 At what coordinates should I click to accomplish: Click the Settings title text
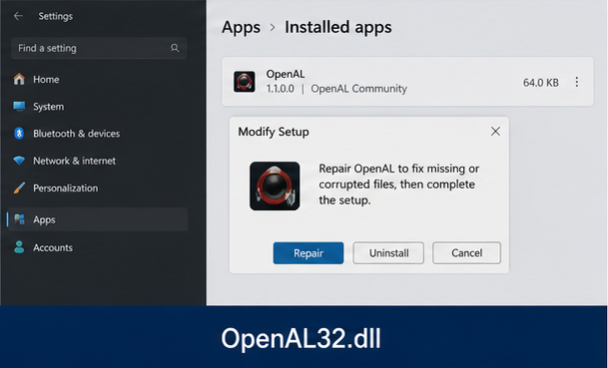[x=56, y=16]
